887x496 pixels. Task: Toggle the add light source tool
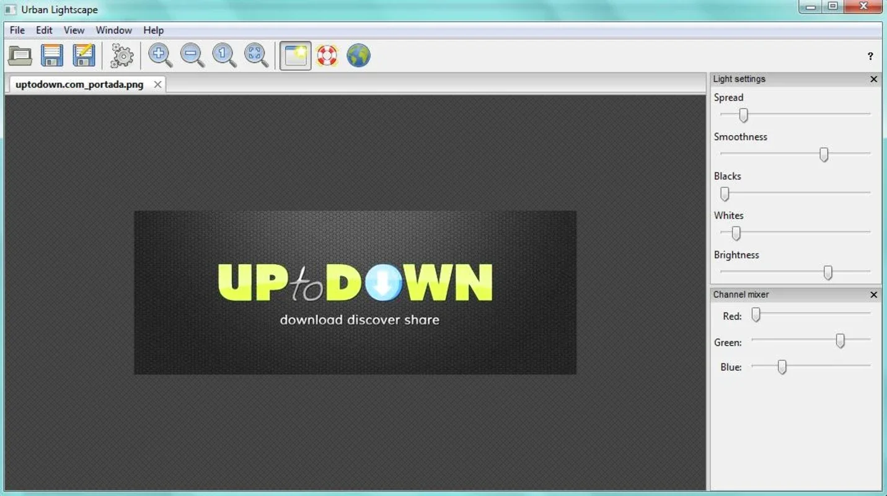click(x=296, y=56)
